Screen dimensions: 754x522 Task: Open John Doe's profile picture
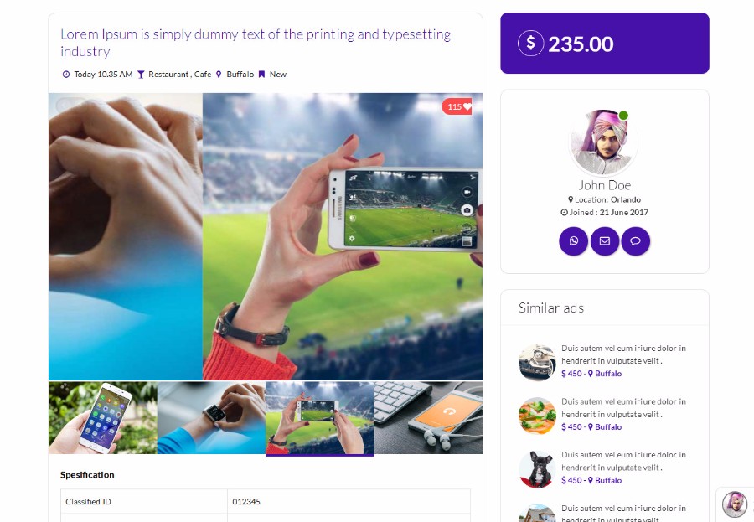604,142
